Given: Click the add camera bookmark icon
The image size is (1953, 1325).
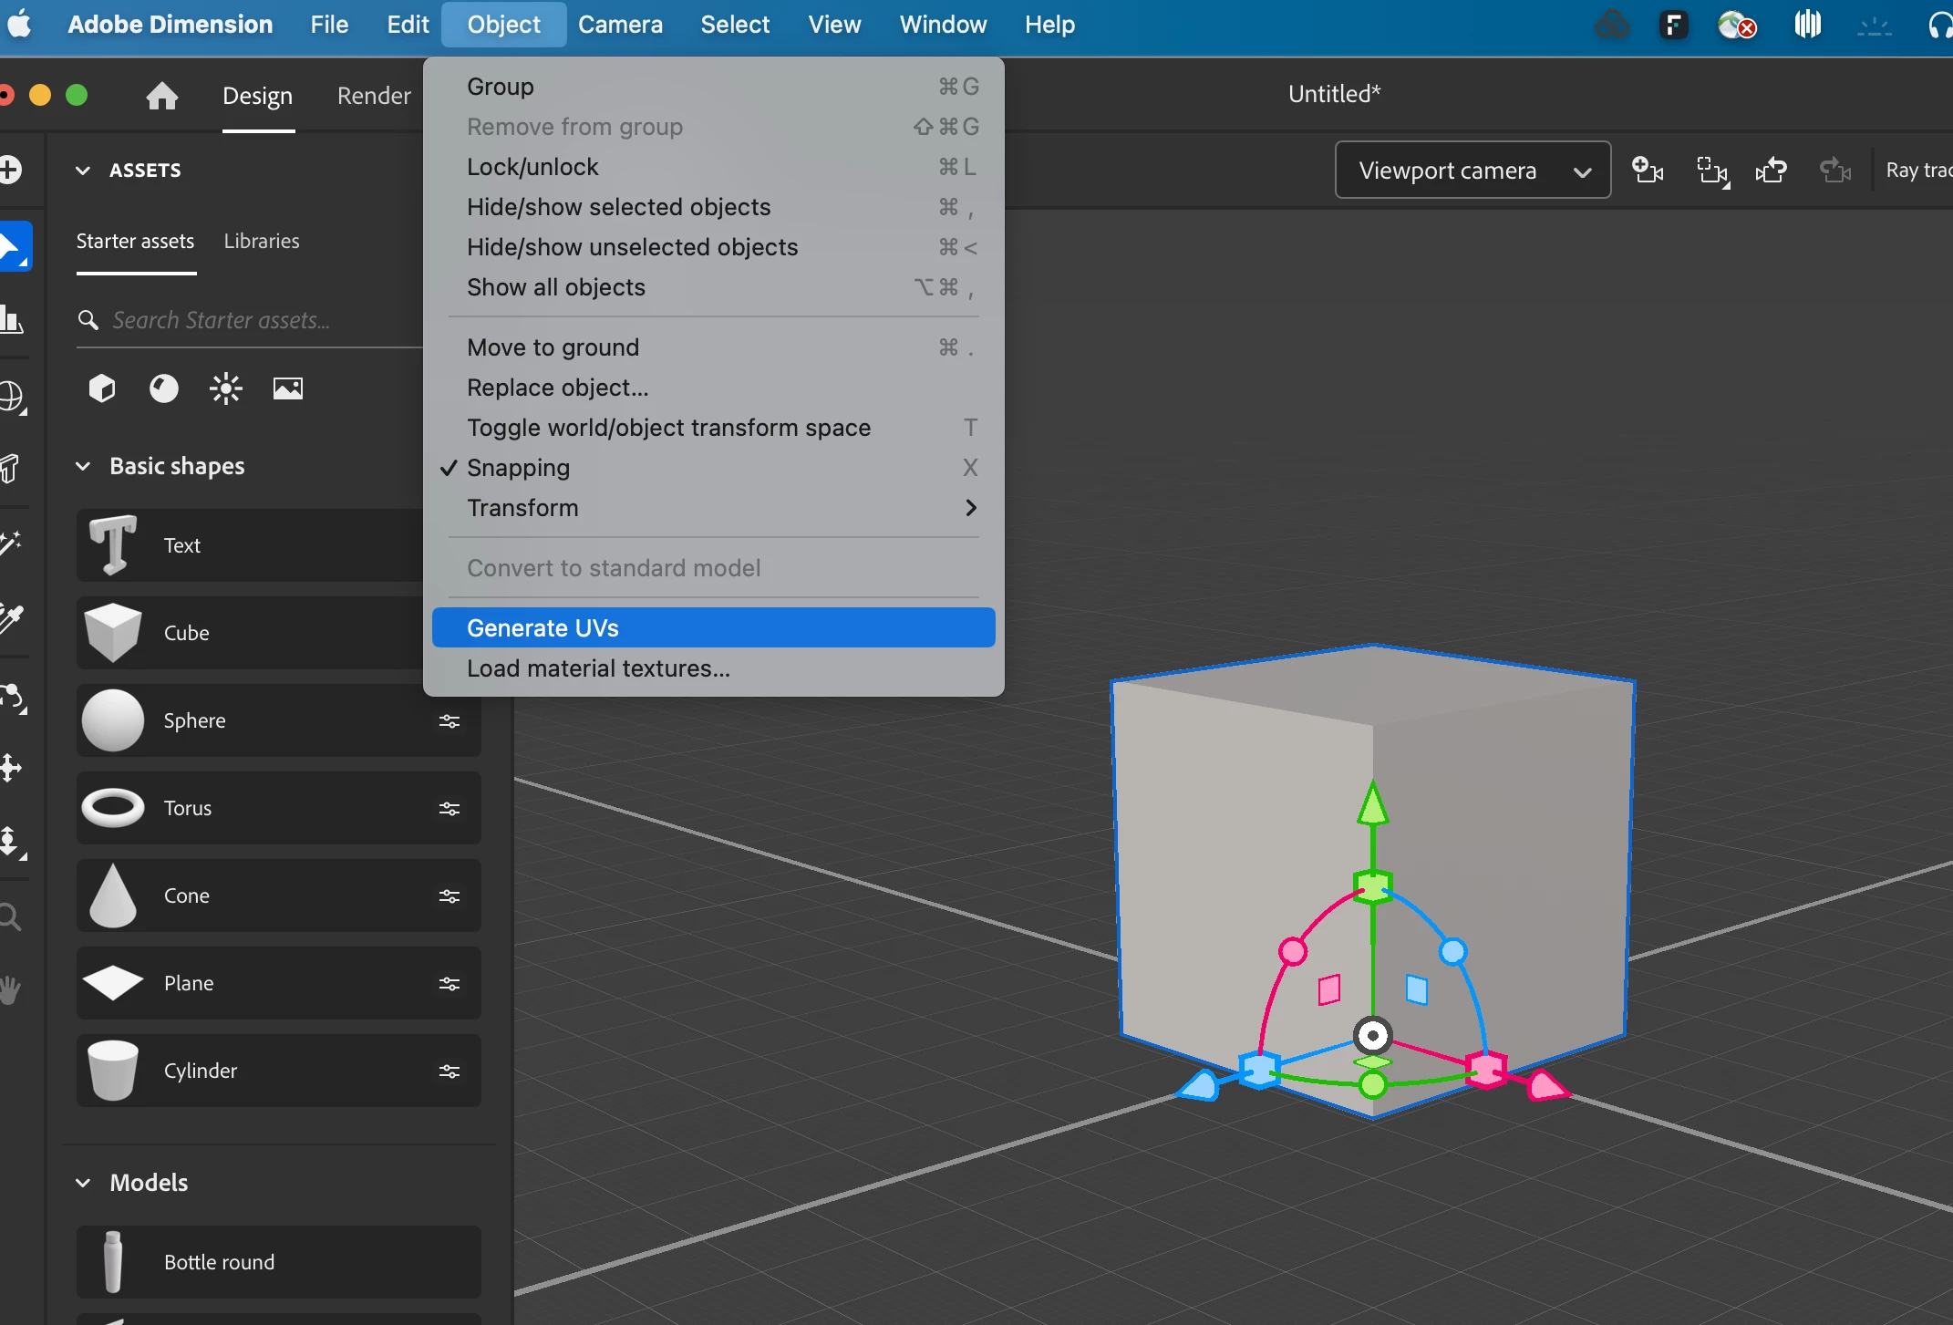Looking at the screenshot, I should click(1647, 171).
